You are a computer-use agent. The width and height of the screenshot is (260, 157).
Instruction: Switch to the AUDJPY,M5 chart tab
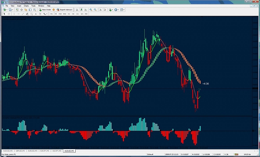[57, 151]
